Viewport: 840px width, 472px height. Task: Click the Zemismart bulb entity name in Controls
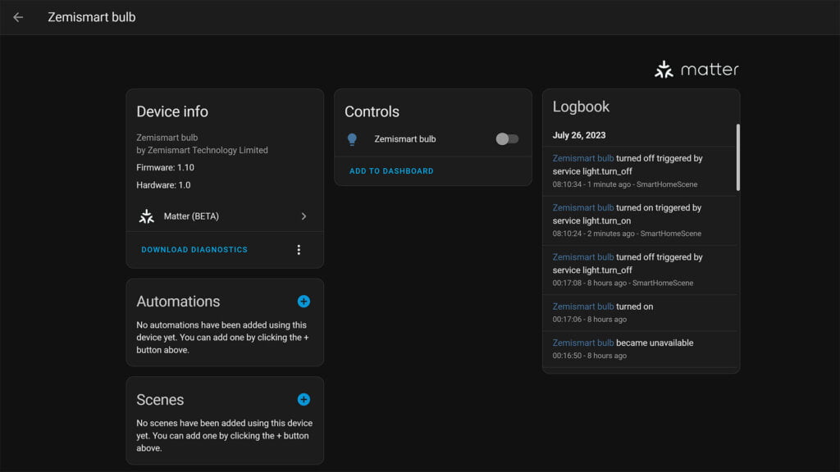point(405,139)
